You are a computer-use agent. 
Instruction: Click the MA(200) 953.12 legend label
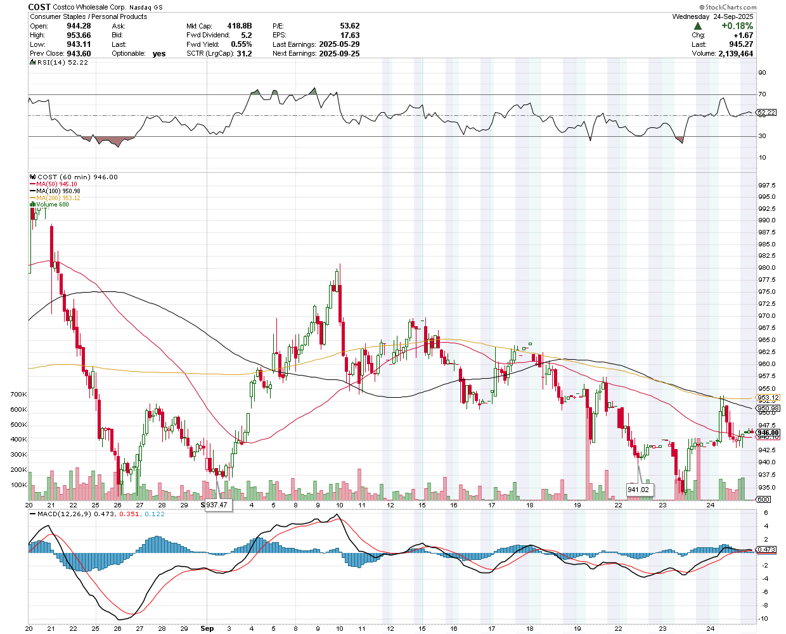tap(58, 198)
